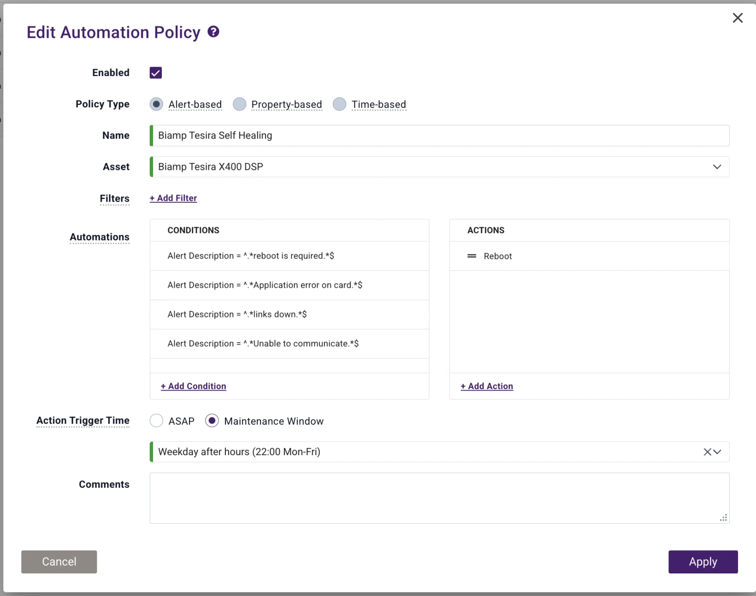Viewport: 756px width, 596px height.
Task: Click the Automations label
Action: 100,237
